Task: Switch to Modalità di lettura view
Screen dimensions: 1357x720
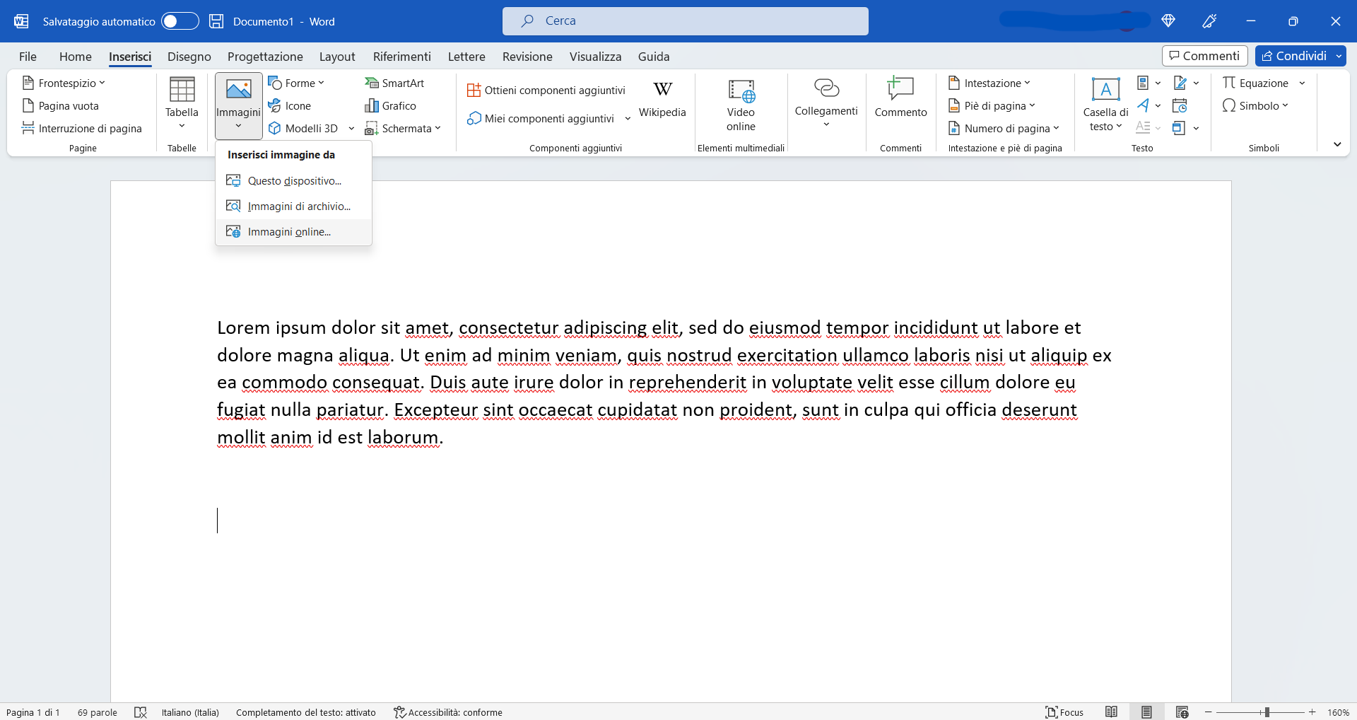Action: [x=1112, y=712]
